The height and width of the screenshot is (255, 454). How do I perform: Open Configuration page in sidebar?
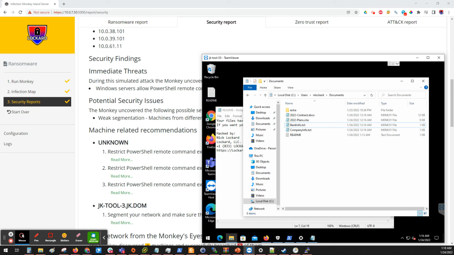point(16,133)
